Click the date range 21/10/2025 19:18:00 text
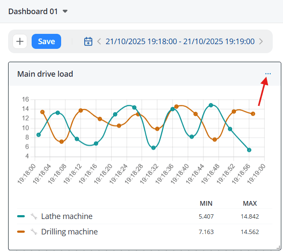The image size is (283, 252). (141, 42)
